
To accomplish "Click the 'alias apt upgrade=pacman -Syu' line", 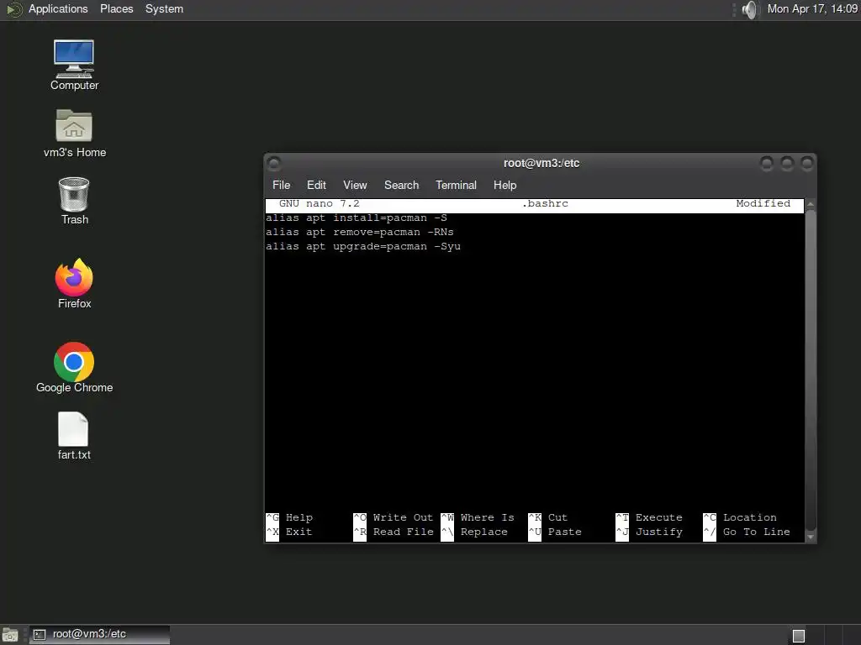I will (x=363, y=246).
